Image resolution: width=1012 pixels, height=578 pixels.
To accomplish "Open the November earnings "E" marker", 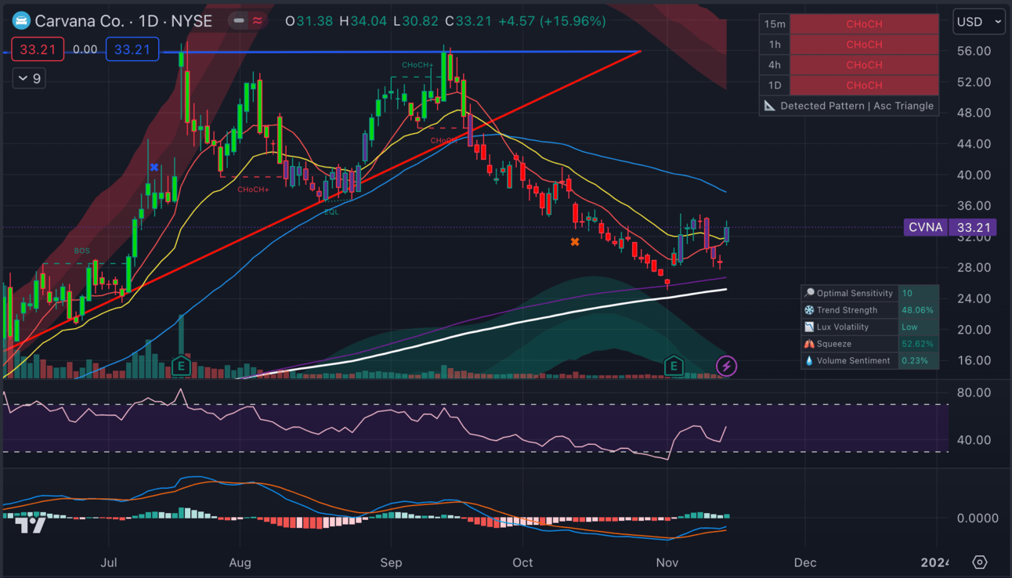I will [674, 366].
